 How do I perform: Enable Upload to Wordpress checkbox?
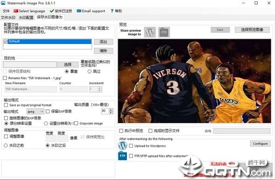tap(131, 146)
